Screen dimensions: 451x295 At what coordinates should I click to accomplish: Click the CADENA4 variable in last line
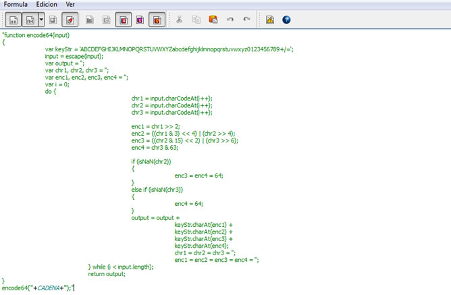point(48,288)
